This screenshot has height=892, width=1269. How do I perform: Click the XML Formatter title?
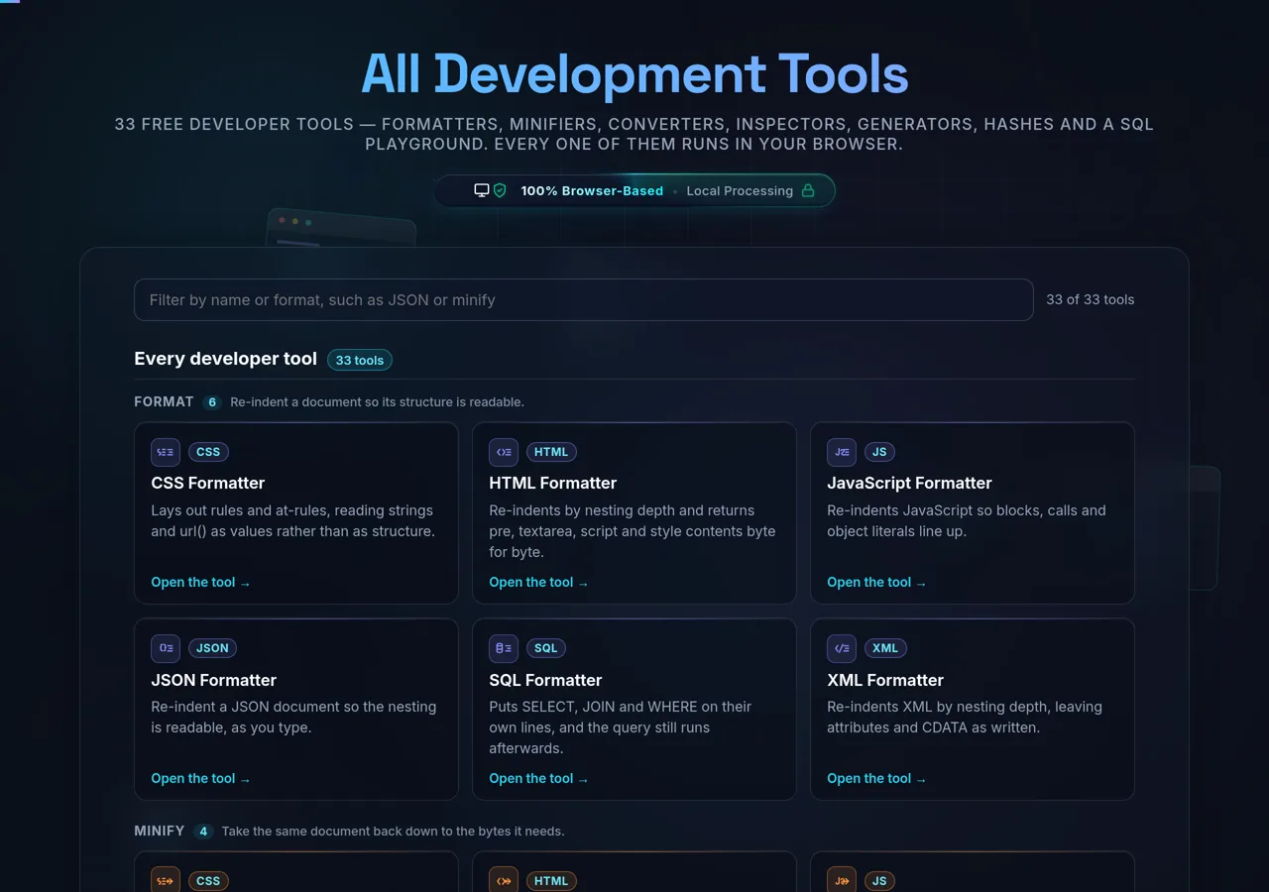(885, 680)
